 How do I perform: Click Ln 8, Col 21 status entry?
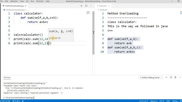pos(144,101)
